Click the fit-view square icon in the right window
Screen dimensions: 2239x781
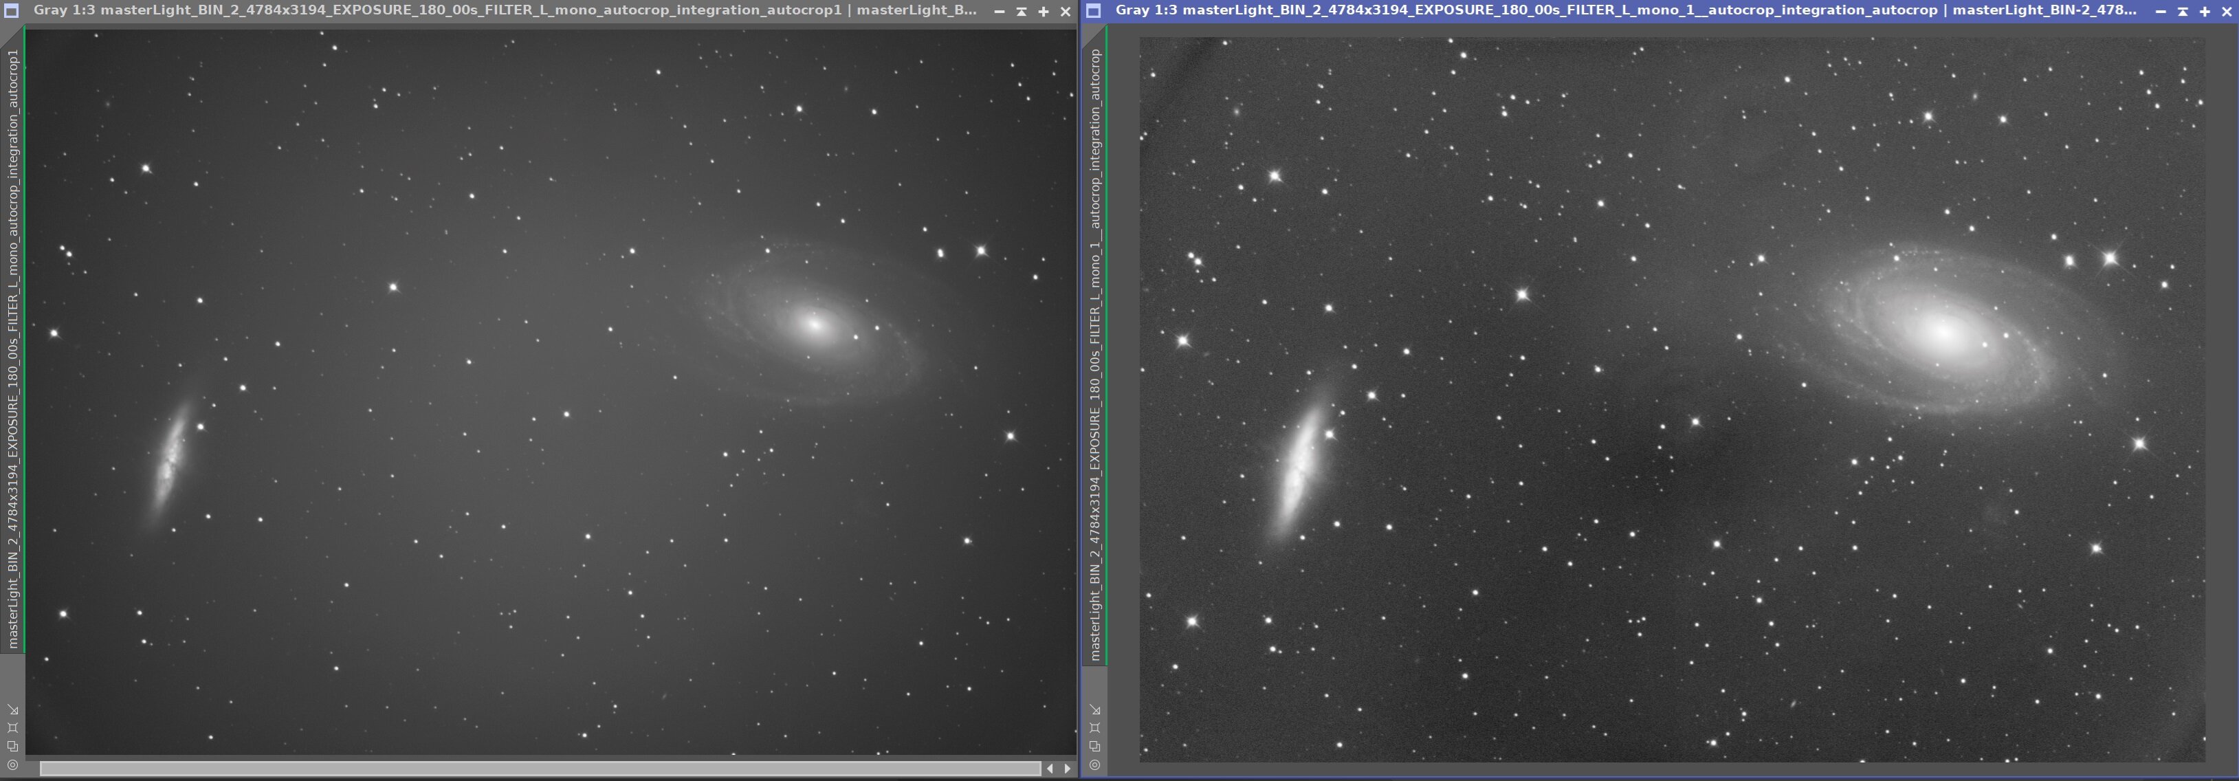click(1094, 728)
